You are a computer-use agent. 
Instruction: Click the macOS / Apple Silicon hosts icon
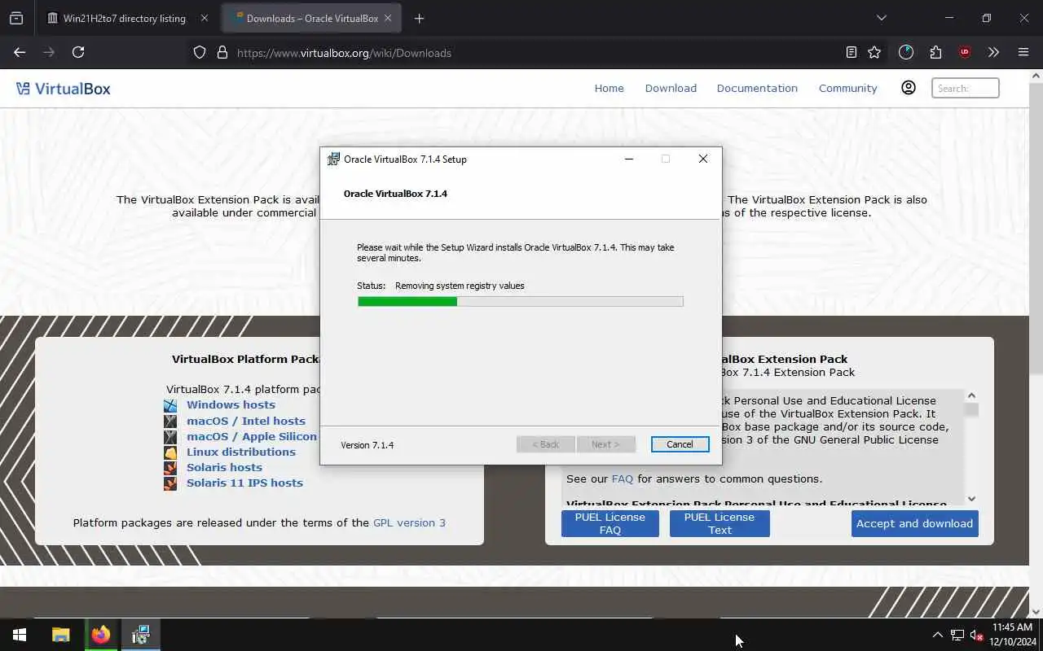pyautogui.click(x=170, y=437)
